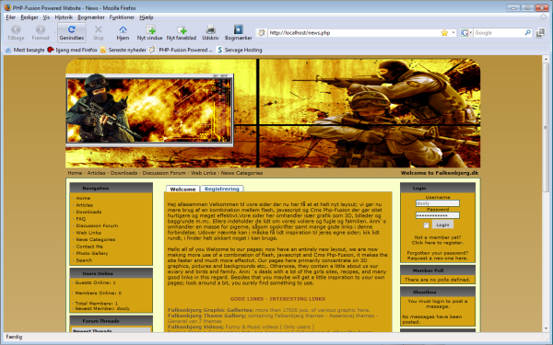Bookmark page with the star icon
Screen dimensions: 553x345
click(x=444, y=33)
